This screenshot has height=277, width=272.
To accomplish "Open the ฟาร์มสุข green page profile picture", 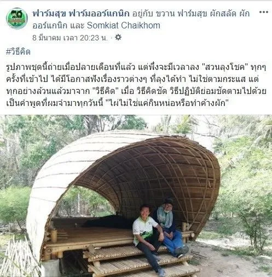I will tap(17, 19).
